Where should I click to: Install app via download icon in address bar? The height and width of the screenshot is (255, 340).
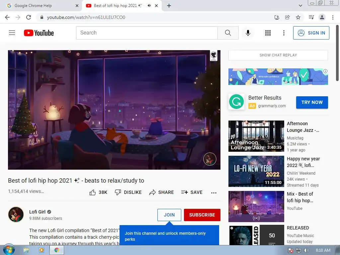point(277,17)
